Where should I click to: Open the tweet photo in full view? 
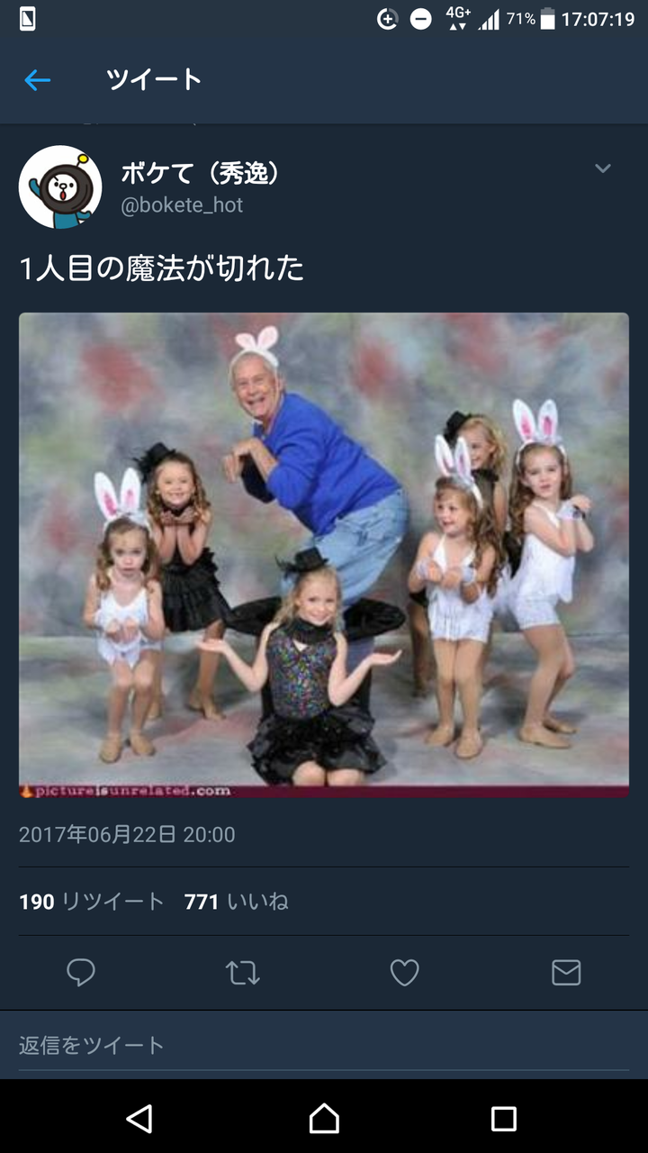coord(324,555)
